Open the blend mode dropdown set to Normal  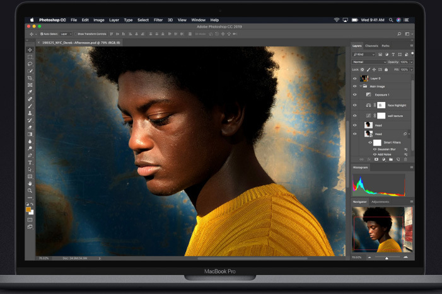pos(368,62)
